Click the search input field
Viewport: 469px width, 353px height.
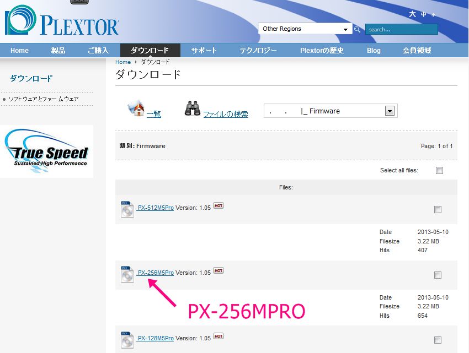pyautogui.click(x=401, y=29)
